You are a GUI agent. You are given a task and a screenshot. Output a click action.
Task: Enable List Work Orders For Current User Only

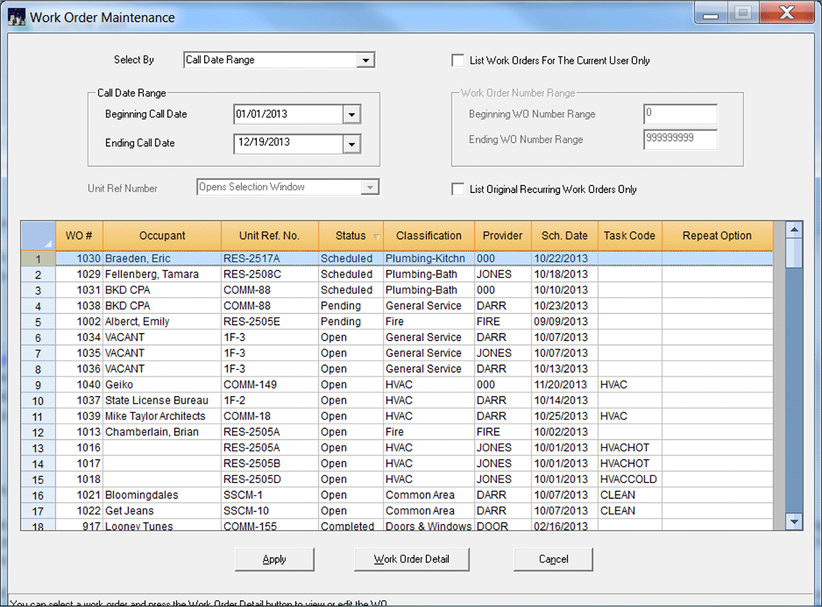pos(458,60)
